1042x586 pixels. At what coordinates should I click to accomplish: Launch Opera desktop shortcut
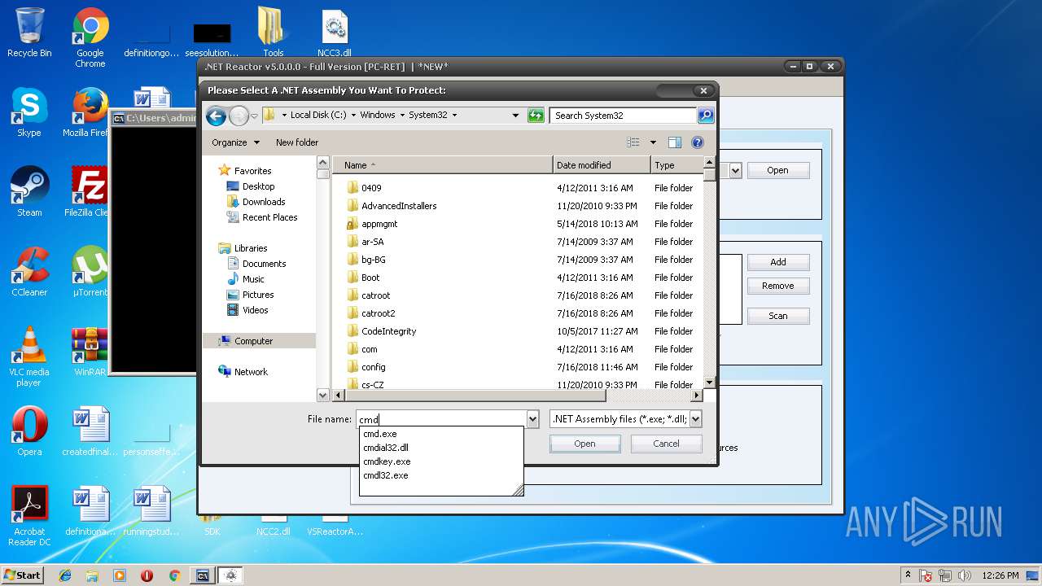pos(29,431)
